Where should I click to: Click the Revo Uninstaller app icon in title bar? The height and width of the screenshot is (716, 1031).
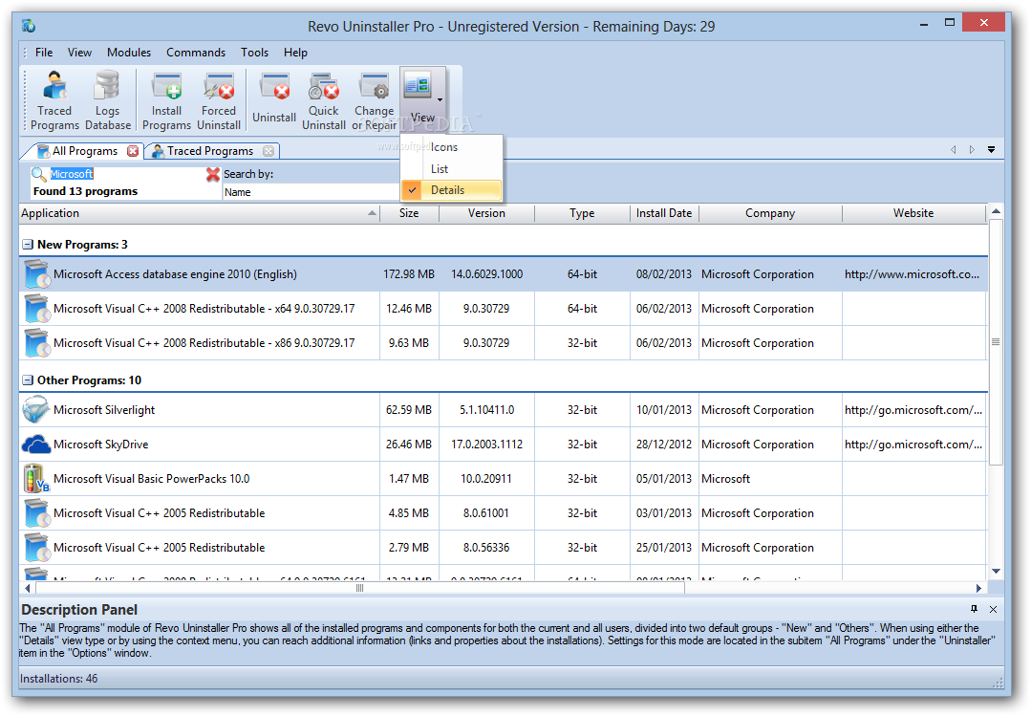click(29, 26)
